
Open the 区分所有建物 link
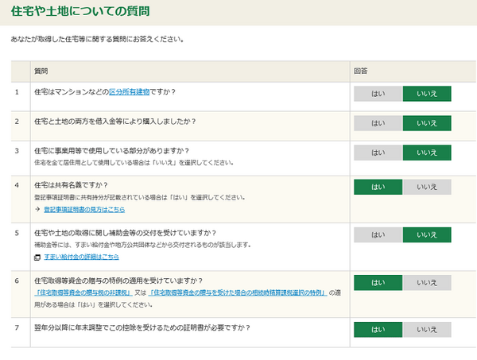click(130, 92)
